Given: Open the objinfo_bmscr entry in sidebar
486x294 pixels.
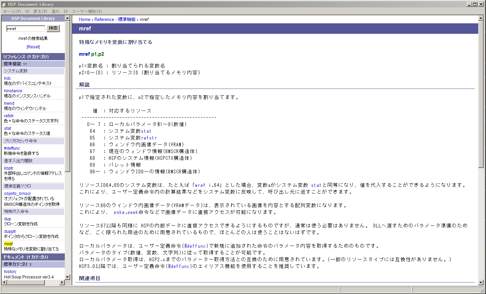Looking at the screenshot, I should 18,194.
